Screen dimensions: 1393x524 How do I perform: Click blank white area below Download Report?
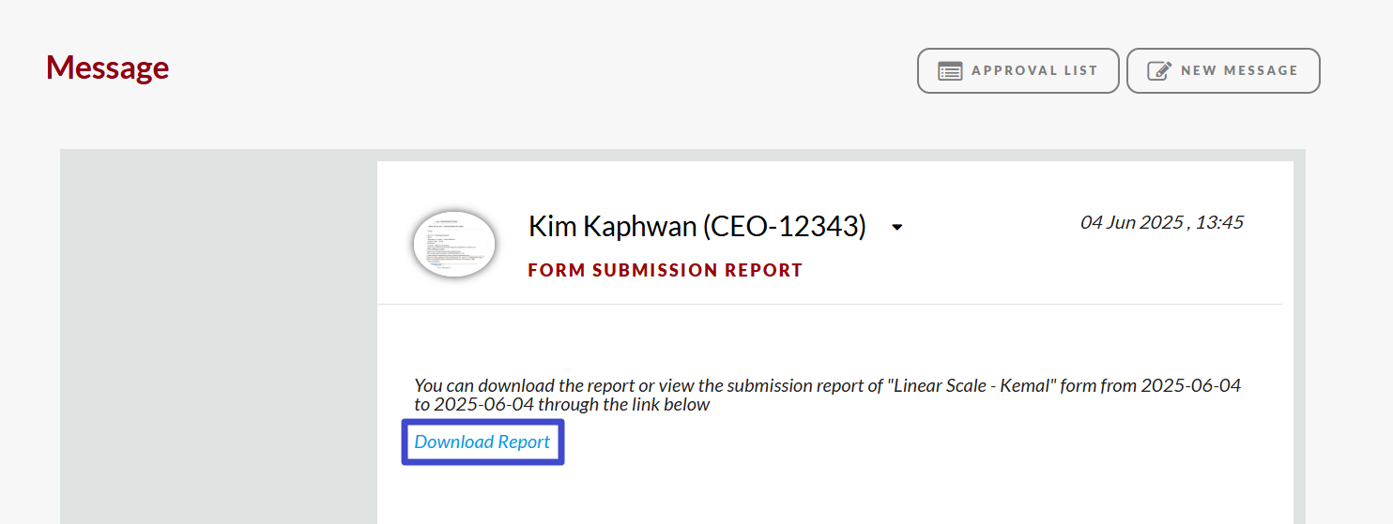[x=830, y=492]
